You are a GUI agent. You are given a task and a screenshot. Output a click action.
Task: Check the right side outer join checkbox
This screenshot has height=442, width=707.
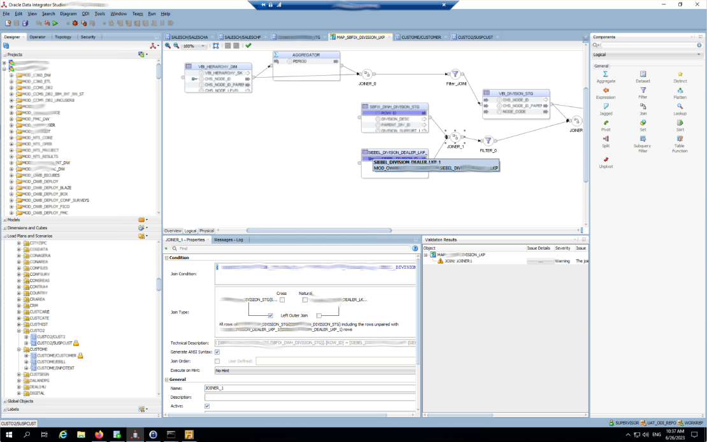point(319,316)
